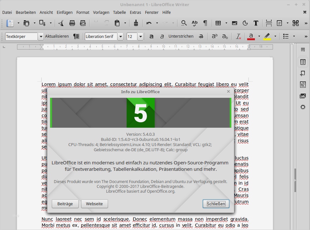
Task: Toggle formatting marks pilcrow icon
Action: [205, 23]
